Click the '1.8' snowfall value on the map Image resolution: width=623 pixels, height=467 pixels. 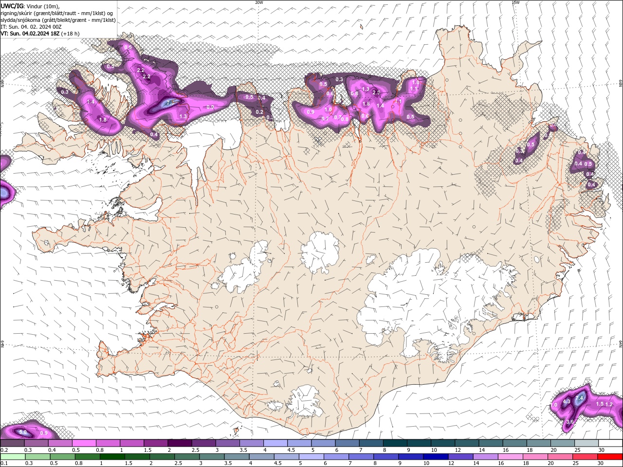103,120
